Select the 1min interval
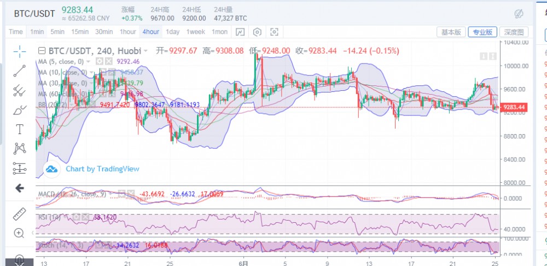The width and height of the screenshot is (547, 266). click(37, 32)
